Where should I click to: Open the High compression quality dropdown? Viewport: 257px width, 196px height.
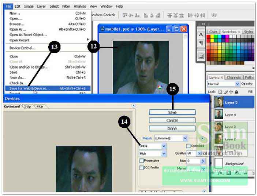[x=153, y=153]
